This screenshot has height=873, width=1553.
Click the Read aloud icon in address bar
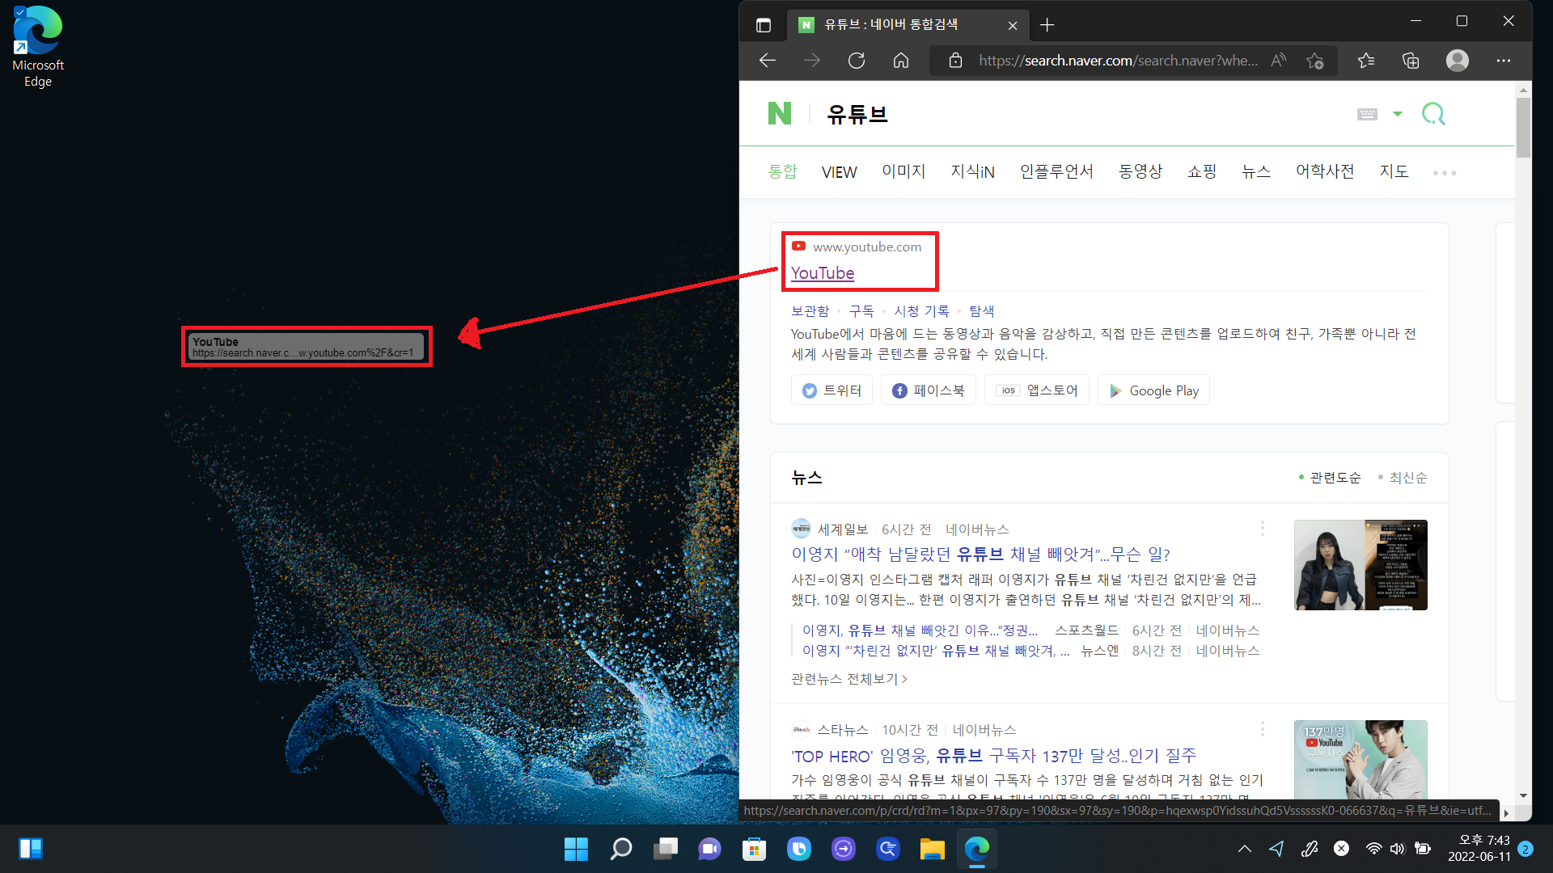(1279, 61)
